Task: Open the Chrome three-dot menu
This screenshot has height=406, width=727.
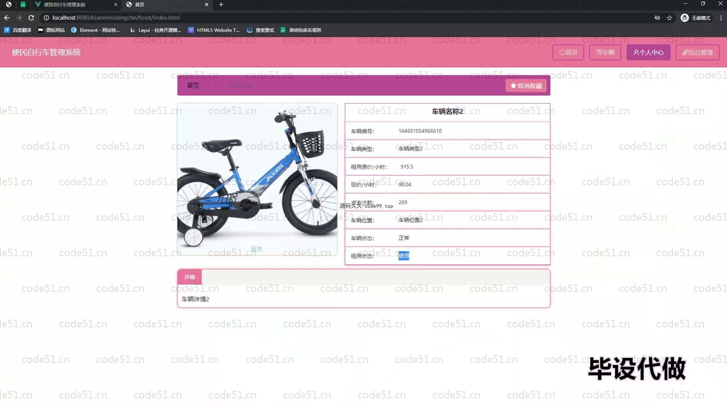Action: point(721,18)
